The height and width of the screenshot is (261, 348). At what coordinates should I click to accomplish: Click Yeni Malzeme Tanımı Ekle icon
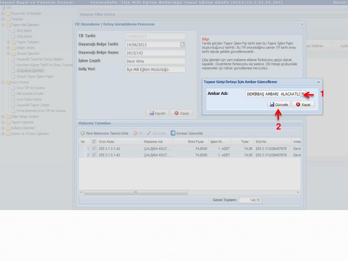(83, 133)
